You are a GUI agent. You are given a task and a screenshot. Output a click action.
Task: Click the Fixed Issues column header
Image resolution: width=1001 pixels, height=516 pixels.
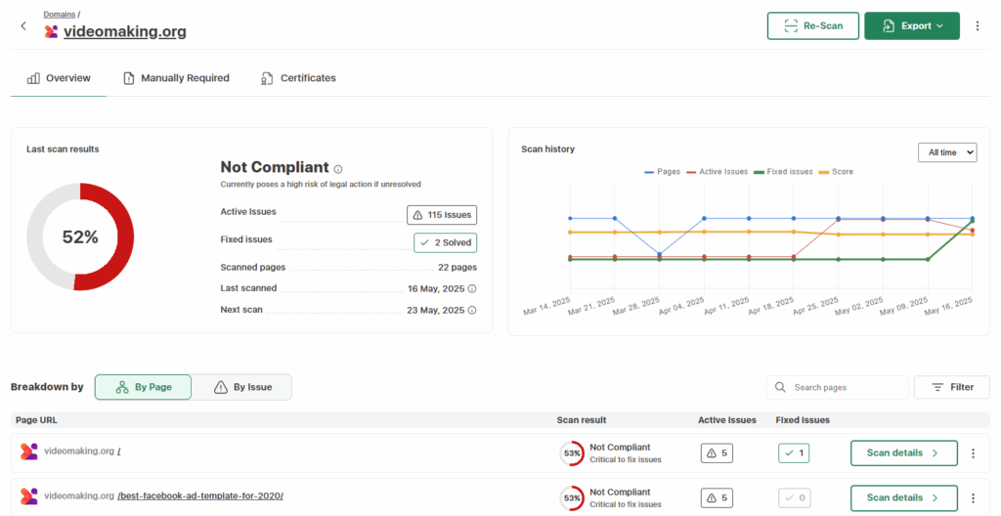[x=803, y=420]
